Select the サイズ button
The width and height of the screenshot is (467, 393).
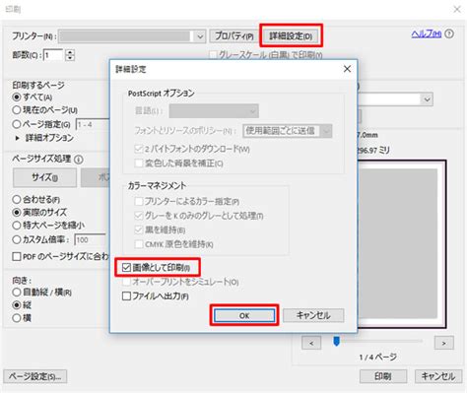pos(44,177)
